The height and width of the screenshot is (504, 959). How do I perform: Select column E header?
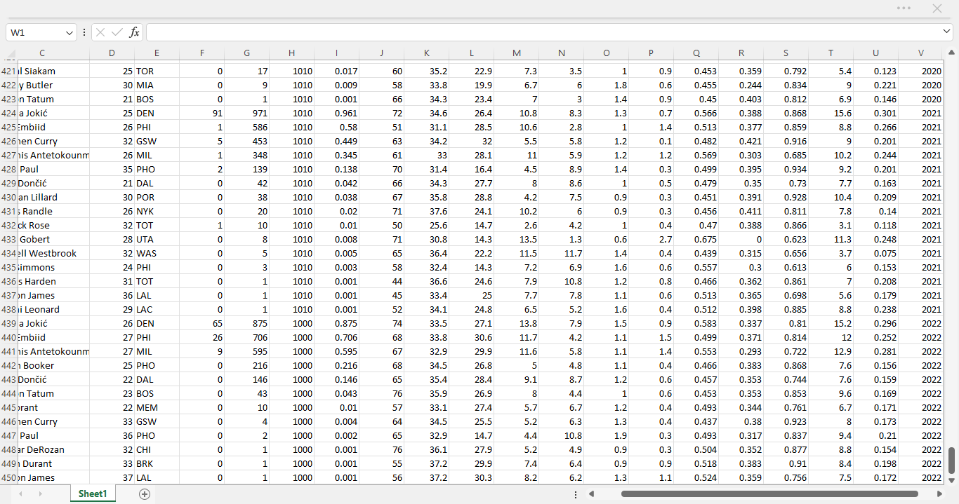(157, 53)
